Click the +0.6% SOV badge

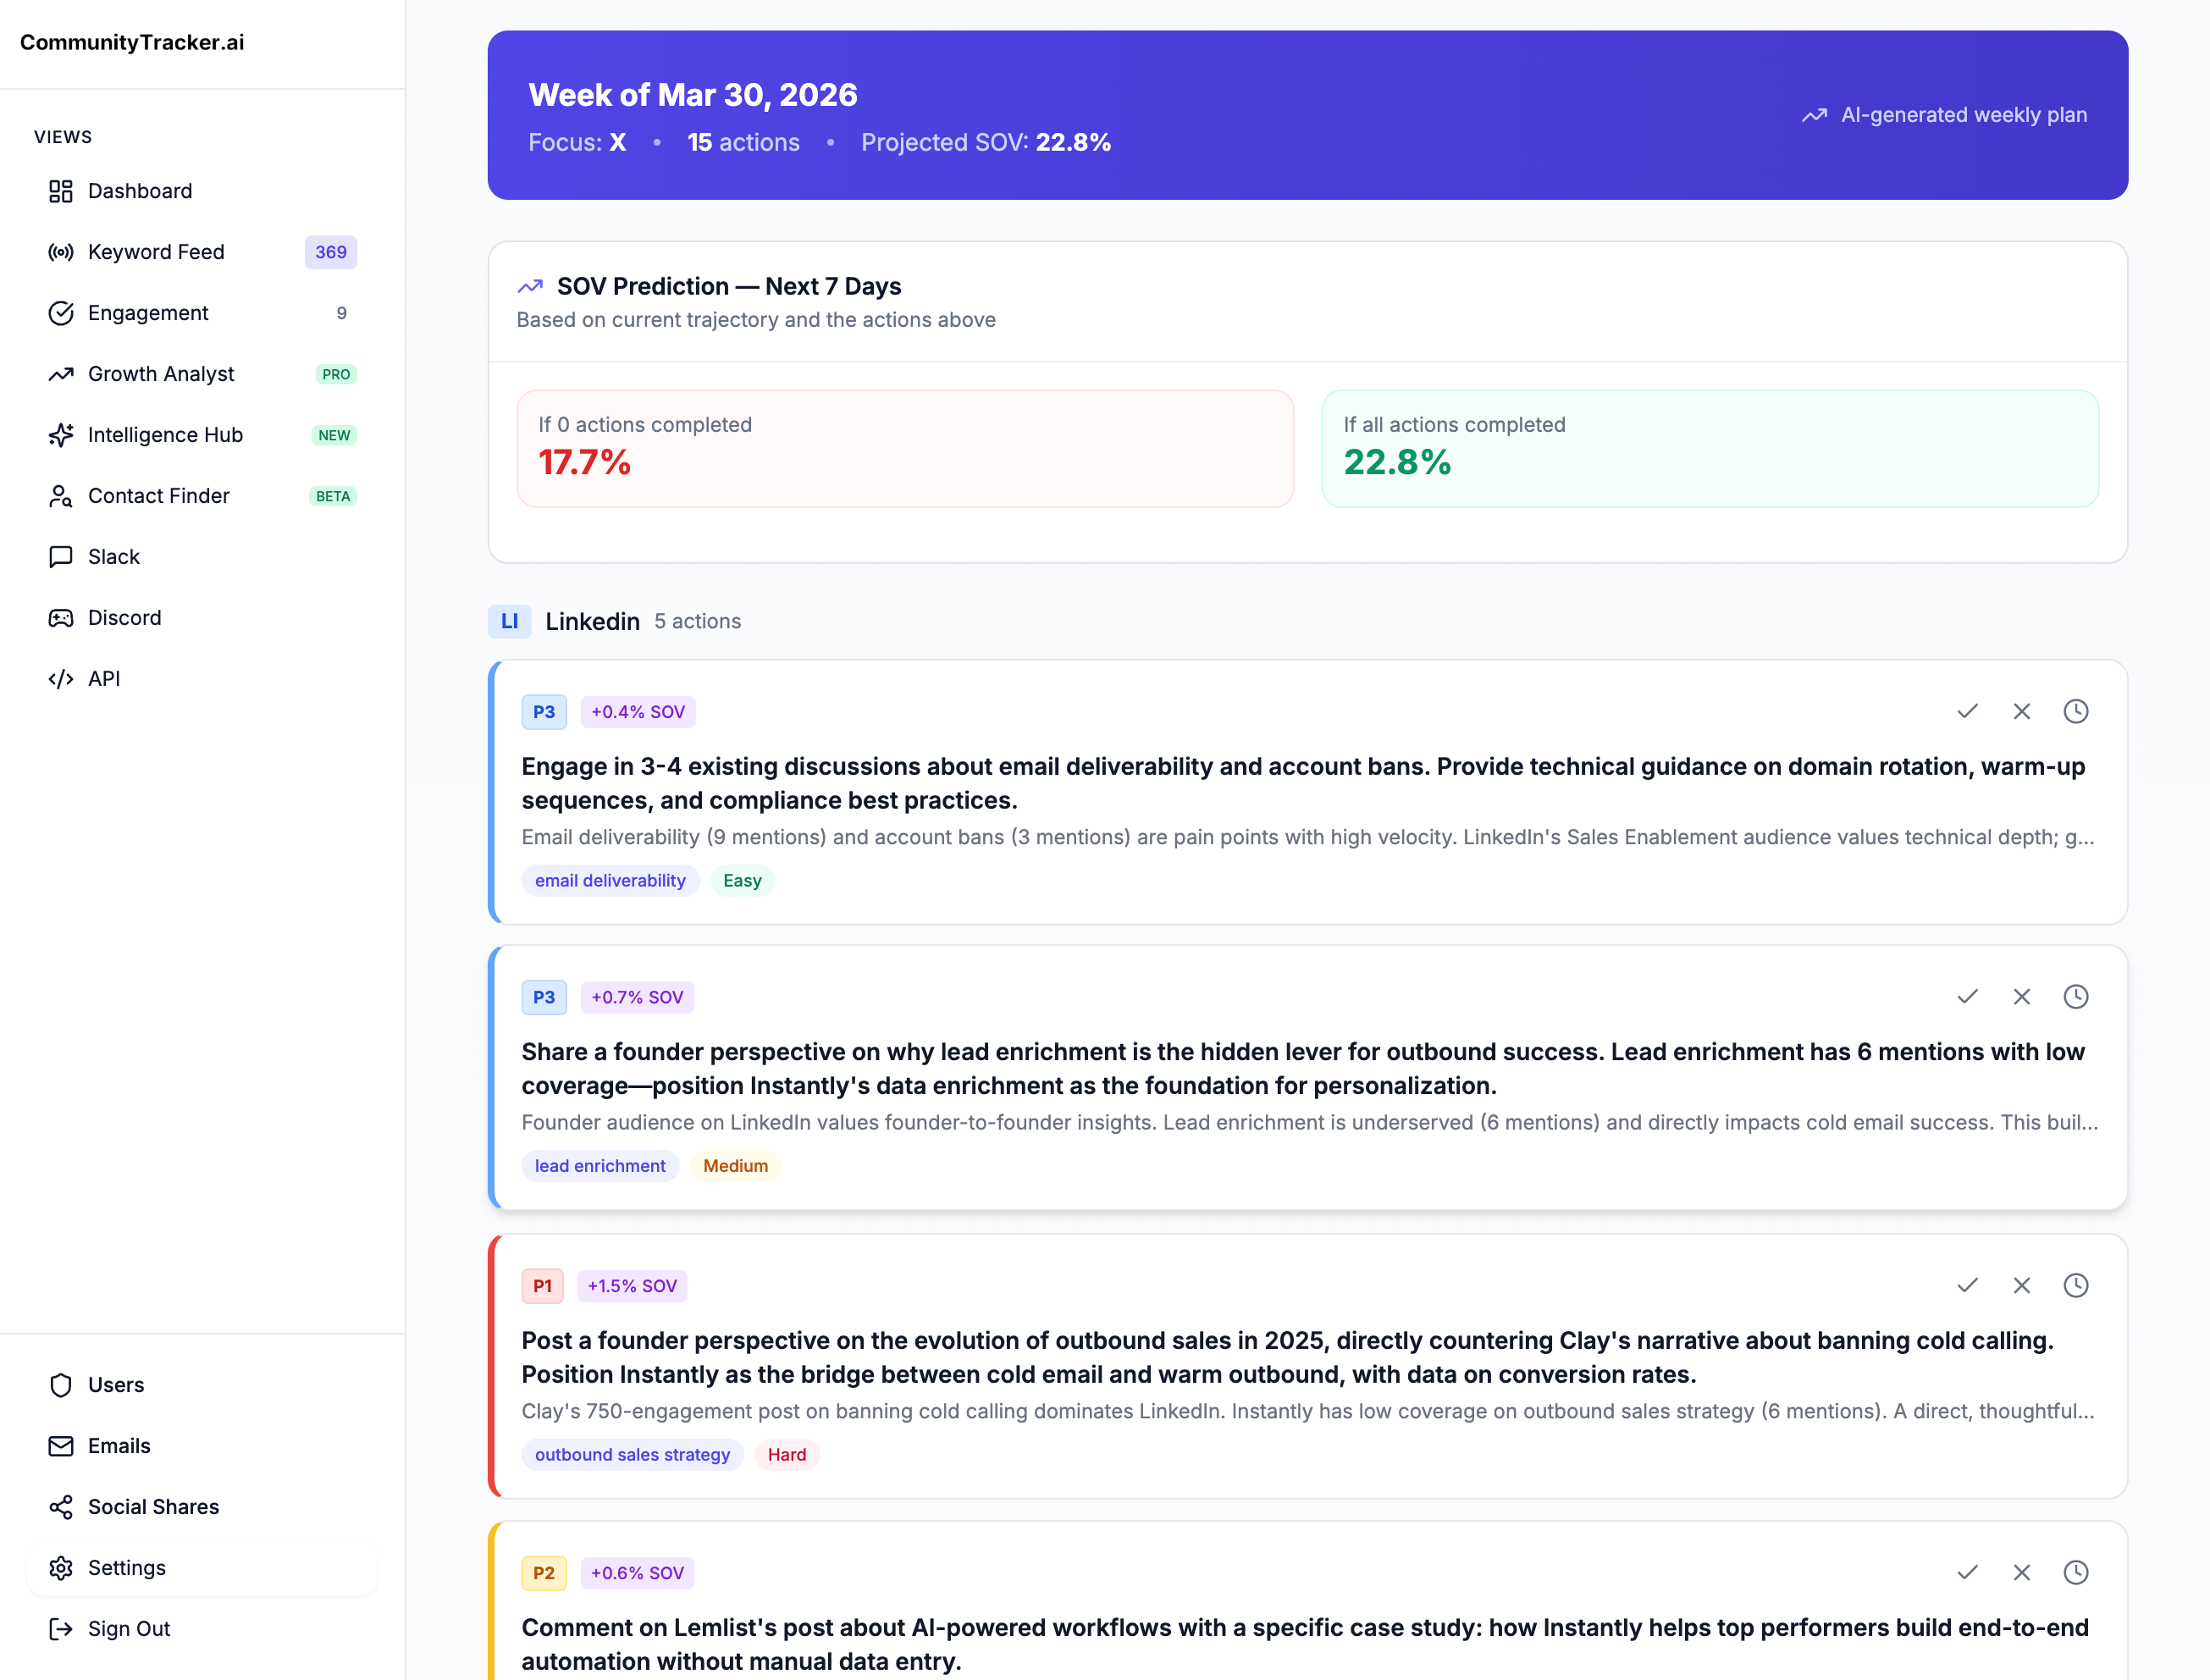tap(637, 1573)
